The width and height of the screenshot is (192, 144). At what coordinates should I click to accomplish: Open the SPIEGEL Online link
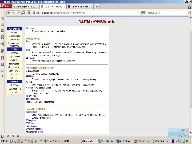[32, 71]
